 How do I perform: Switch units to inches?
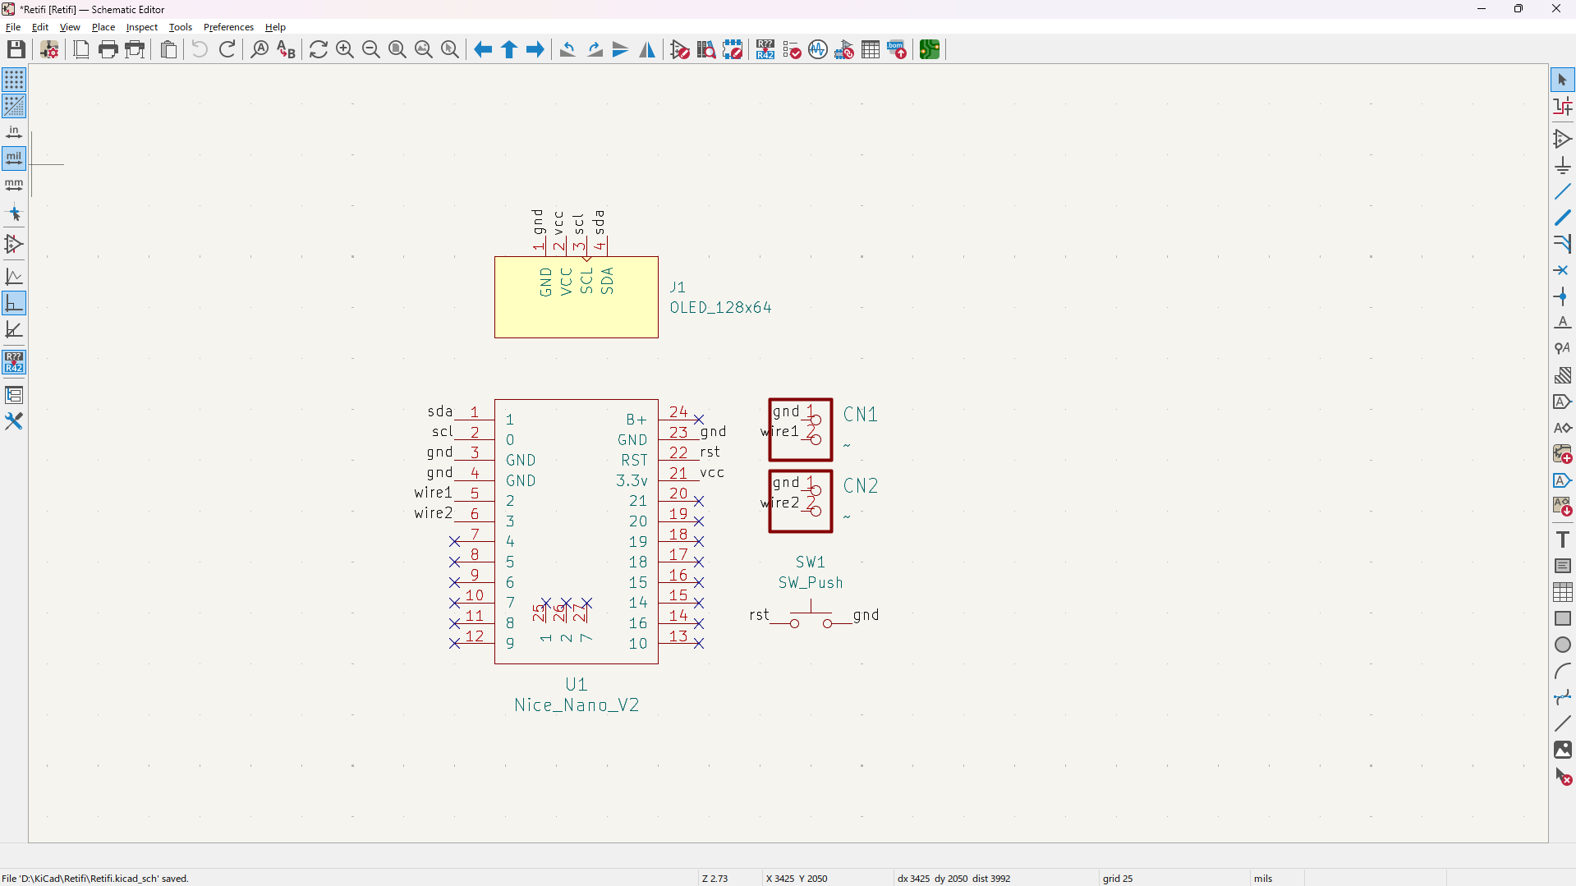14,132
